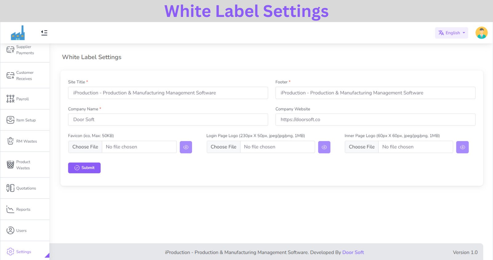This screenshot has height=260, width=493.
Task: Open Settings menu item
Action: (x=25, y=251)
